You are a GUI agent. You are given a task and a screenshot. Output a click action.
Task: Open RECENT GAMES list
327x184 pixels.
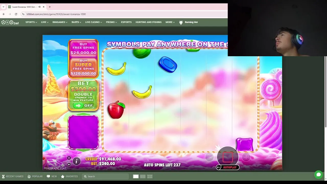click(13, 176)
